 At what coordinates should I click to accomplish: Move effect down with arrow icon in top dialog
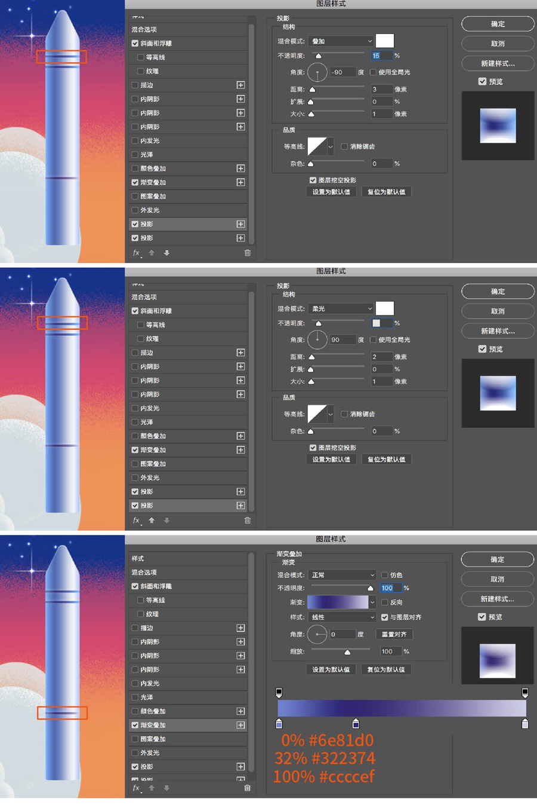(x=166, y=253)
